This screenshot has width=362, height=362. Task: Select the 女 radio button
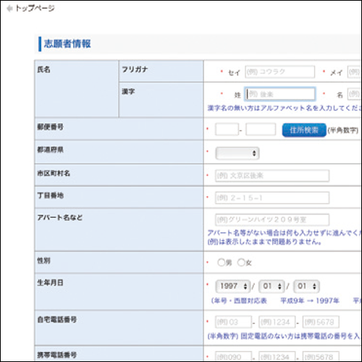(x=241, y=262)
